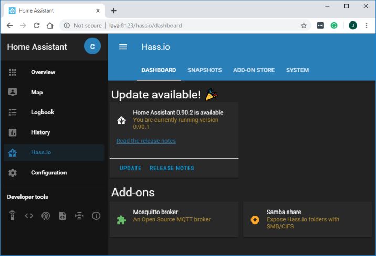
Task: Reload the browser page
Action: [x=36, y=25]
